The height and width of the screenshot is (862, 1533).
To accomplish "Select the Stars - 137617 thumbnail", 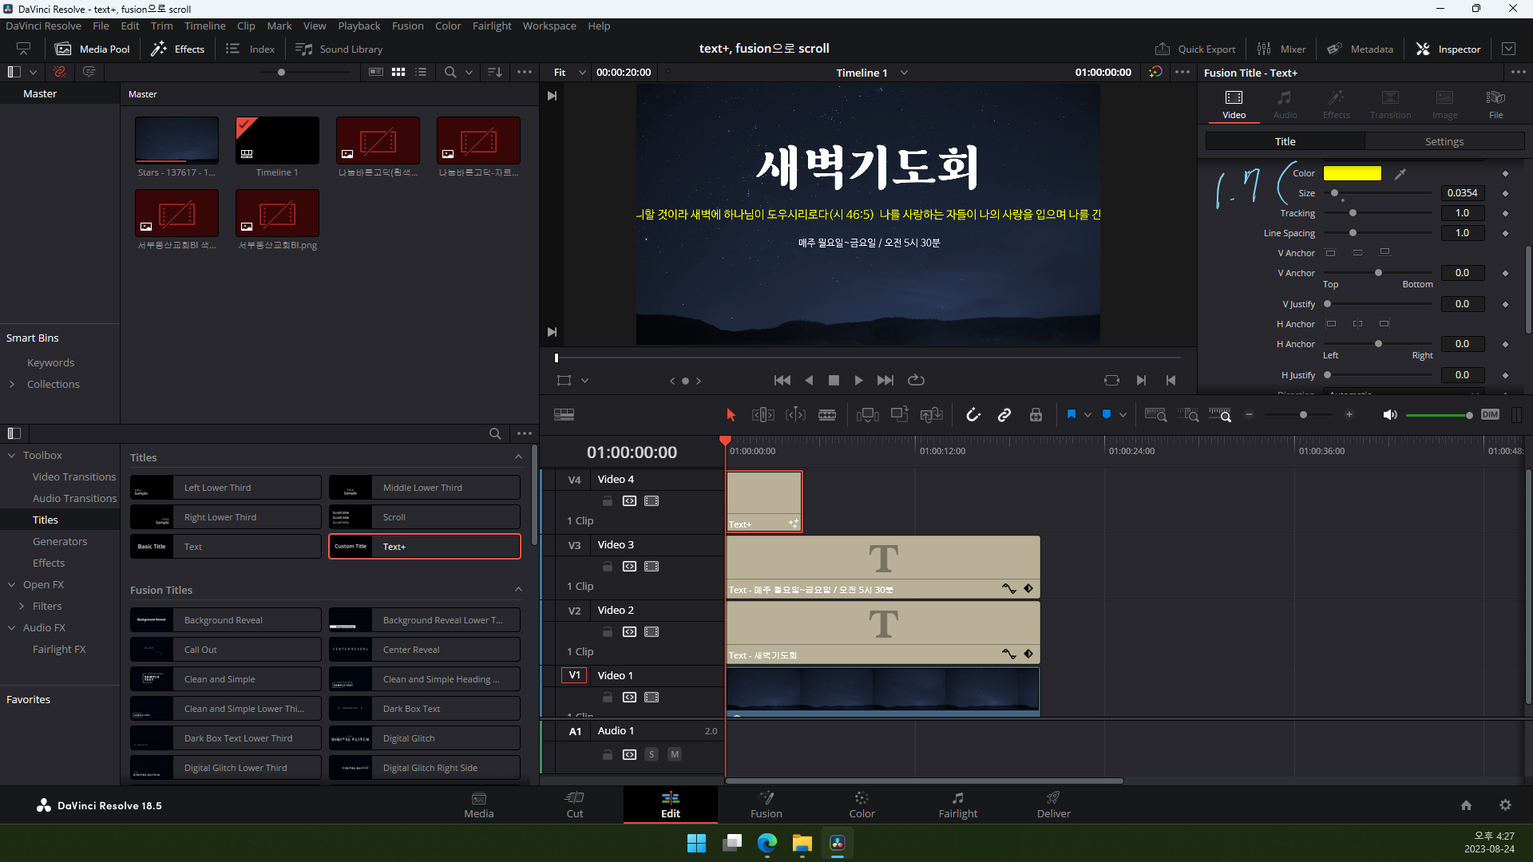I will 176,140.
